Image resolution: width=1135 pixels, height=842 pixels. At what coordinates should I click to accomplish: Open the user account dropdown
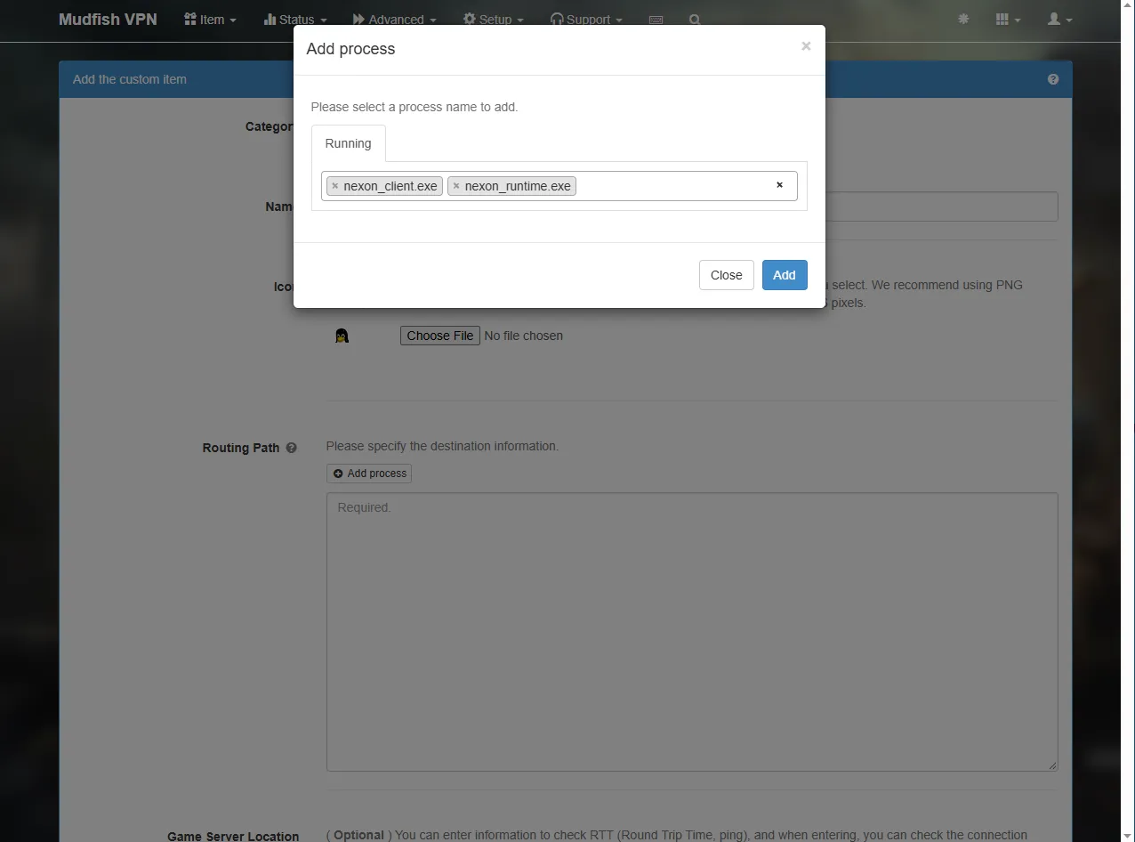pyautogui.click(x=1059, y=19)
